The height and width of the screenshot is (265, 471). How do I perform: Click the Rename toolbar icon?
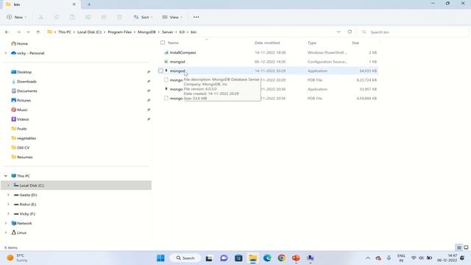coord(88,17)
